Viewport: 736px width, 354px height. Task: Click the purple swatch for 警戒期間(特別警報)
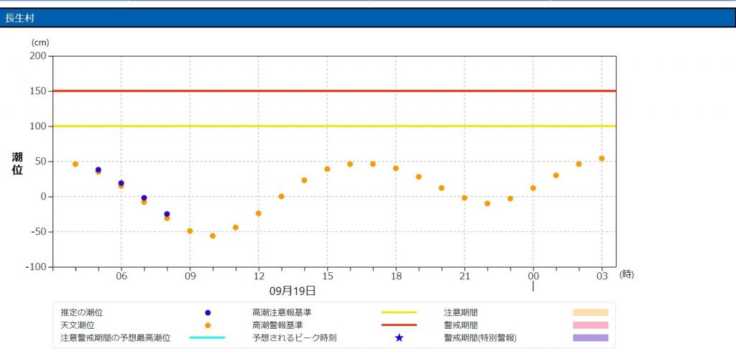pyautogui.click(x=591, y=337)
